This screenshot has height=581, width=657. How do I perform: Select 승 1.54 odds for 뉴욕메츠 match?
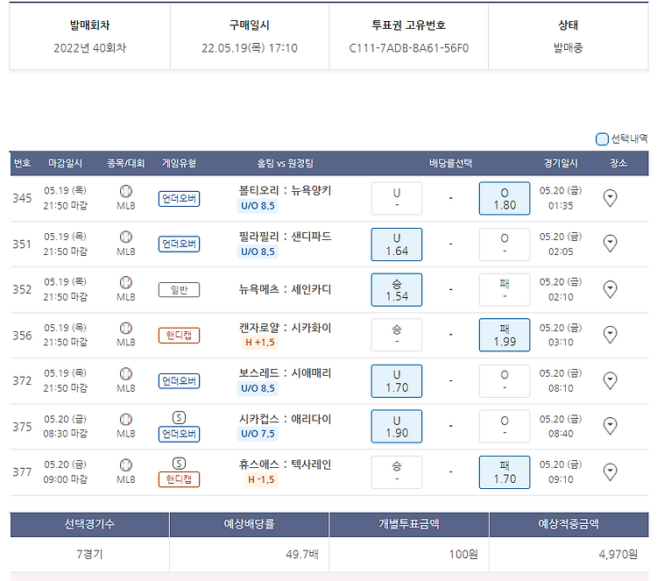pos(396,290)
